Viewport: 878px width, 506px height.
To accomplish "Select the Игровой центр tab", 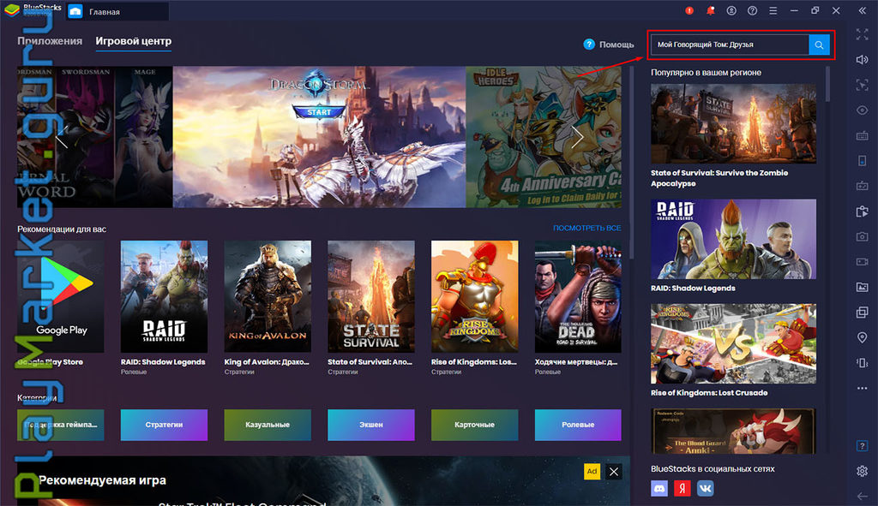I will pyautogui.click(x=133, y=41).
